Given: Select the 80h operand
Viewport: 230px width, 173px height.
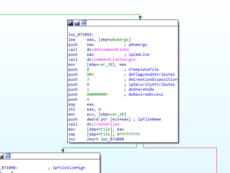Looking at the screenshot, I should (90, 74).
